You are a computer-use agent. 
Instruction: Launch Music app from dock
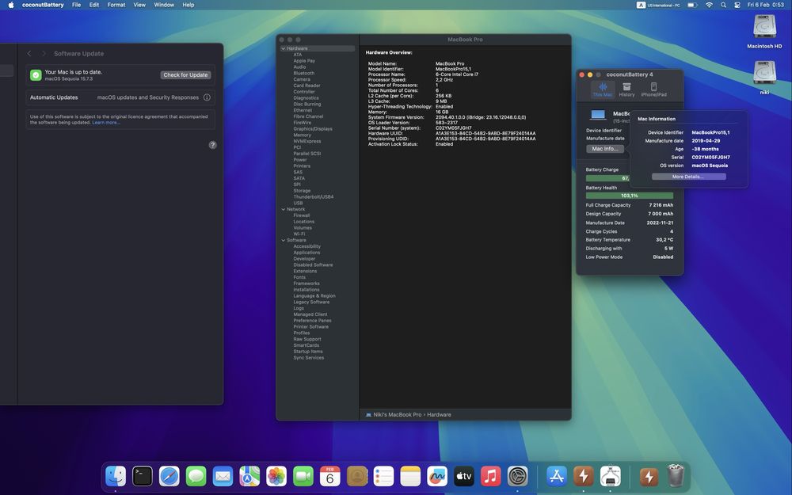[x=490, y=476]
